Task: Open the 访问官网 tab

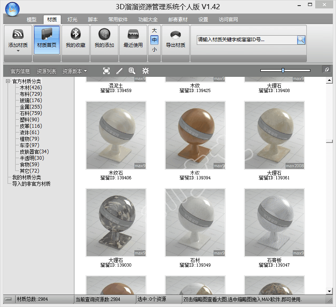Action: click(x=228, y=20)
